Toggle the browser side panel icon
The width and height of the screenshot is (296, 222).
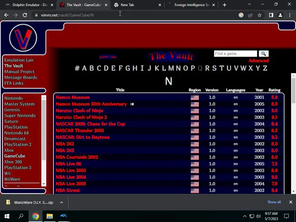pos(271,15)
